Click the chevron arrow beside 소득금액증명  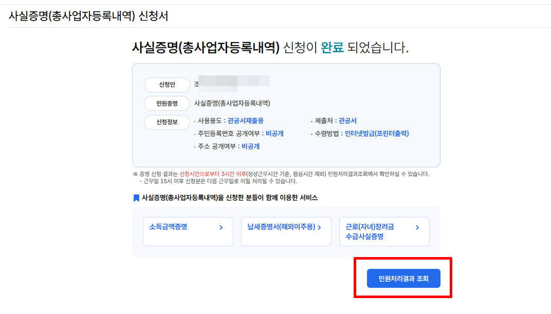(x=221, y=227)
